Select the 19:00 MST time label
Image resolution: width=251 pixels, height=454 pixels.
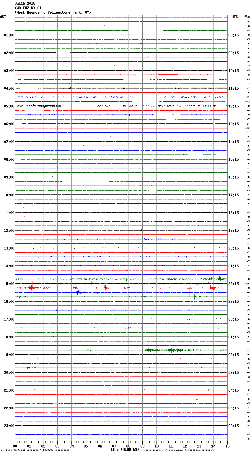(x=9, y=355)
